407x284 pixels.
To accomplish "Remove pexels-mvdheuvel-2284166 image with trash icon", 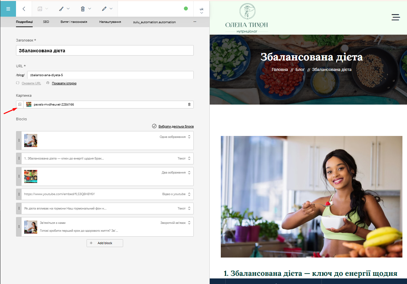I will (x=189, y=105).
